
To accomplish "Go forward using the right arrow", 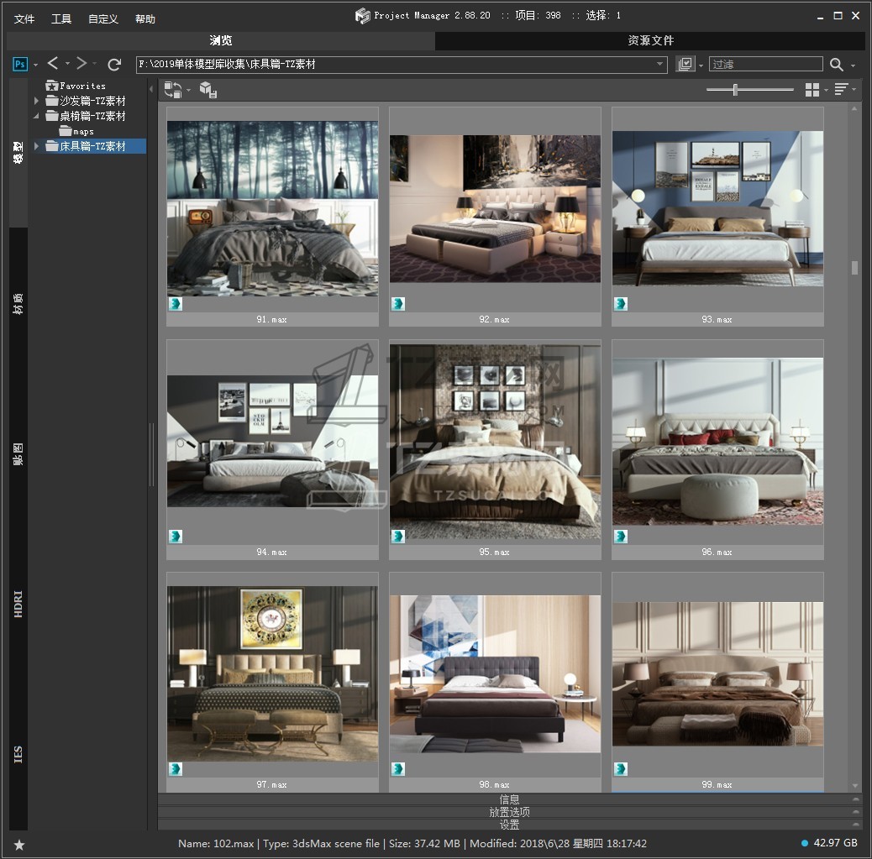I will (81, 64).
